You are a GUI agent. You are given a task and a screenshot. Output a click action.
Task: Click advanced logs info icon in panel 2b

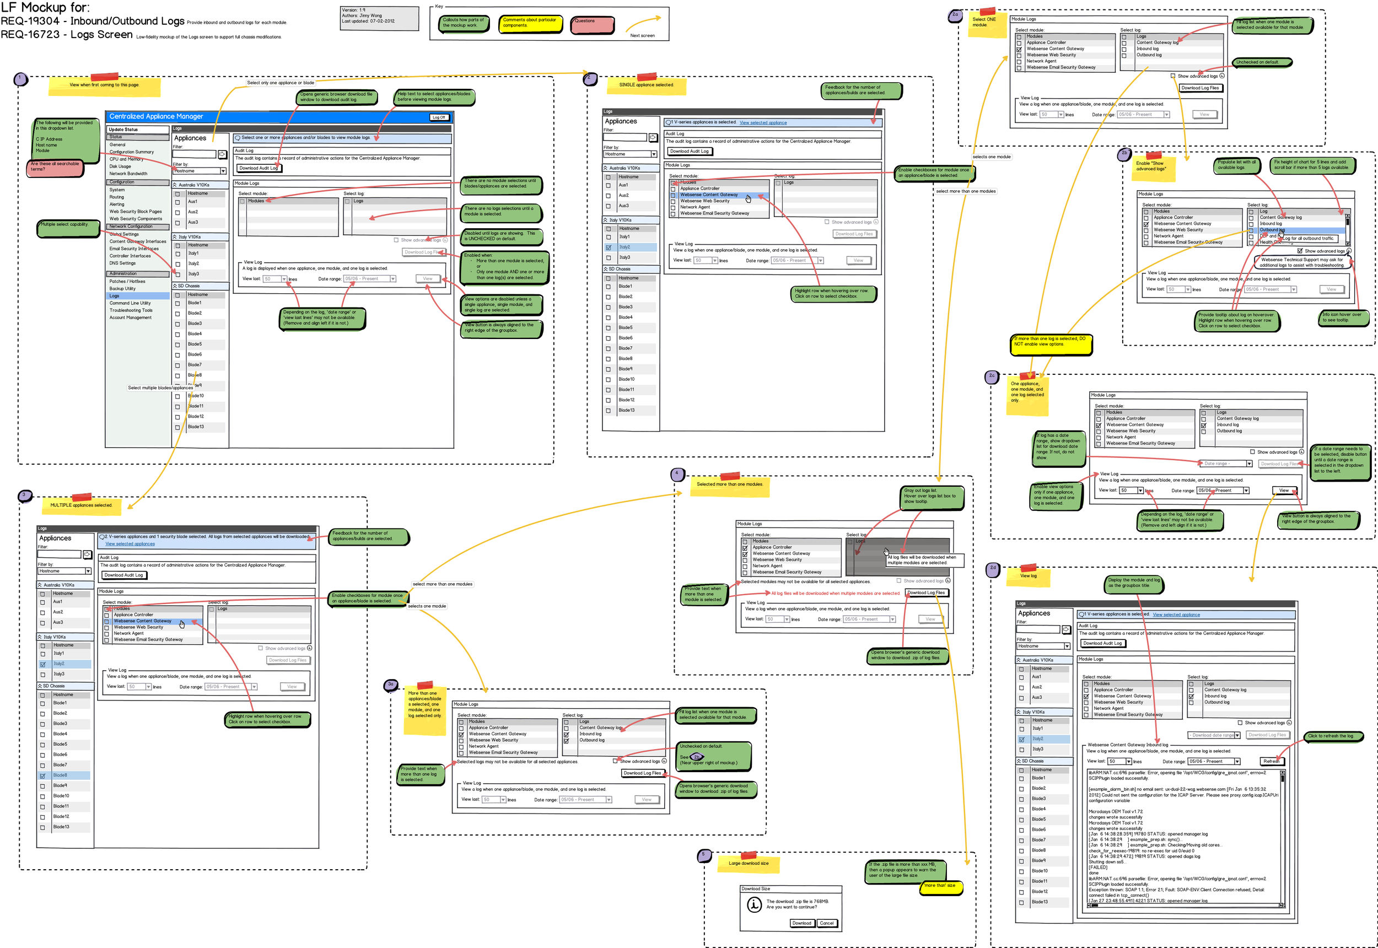(1349, 251)
